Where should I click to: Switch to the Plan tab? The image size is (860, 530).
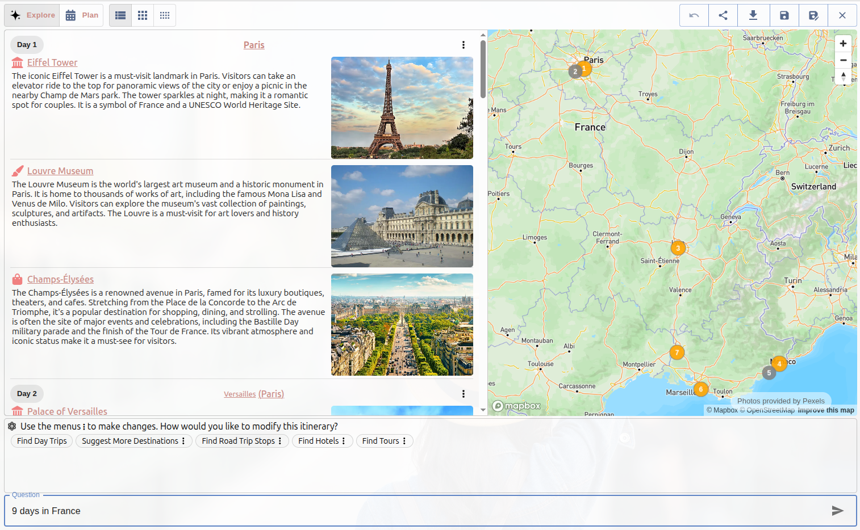82,15
